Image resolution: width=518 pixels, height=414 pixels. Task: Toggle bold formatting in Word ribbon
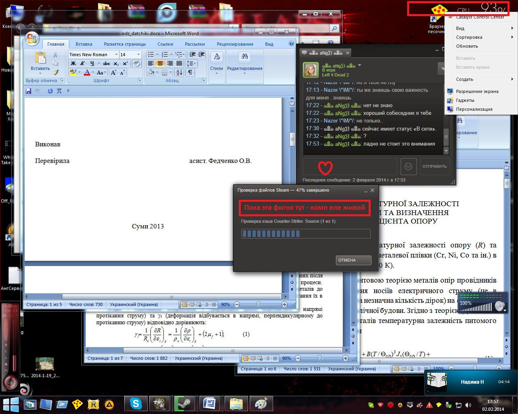[73, 63]
